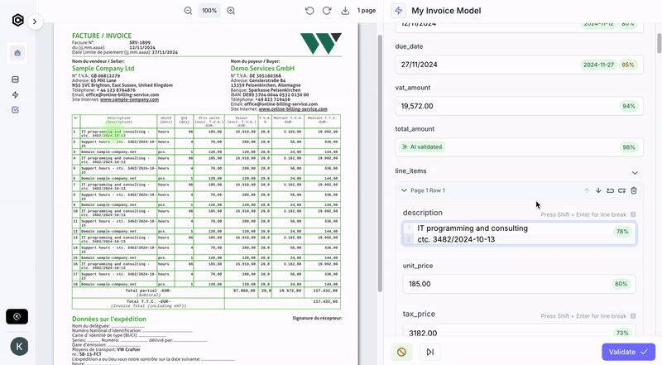Click the black support widget button
The width and height of the screenshot is (662, 365).
[x=17, y=316]
